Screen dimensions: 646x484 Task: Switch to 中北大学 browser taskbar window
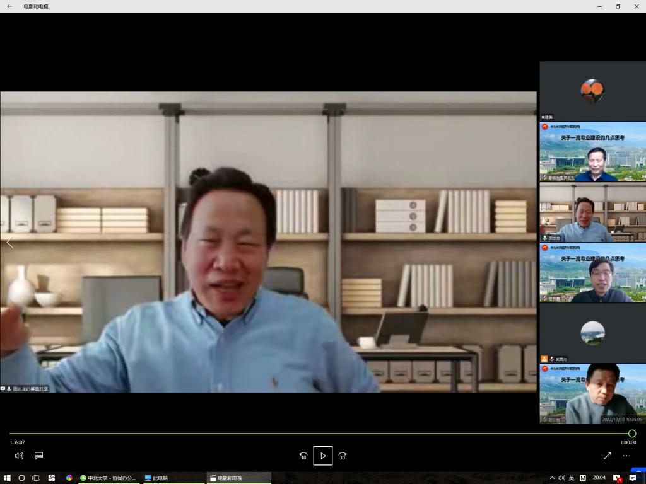tap(109, 478)
